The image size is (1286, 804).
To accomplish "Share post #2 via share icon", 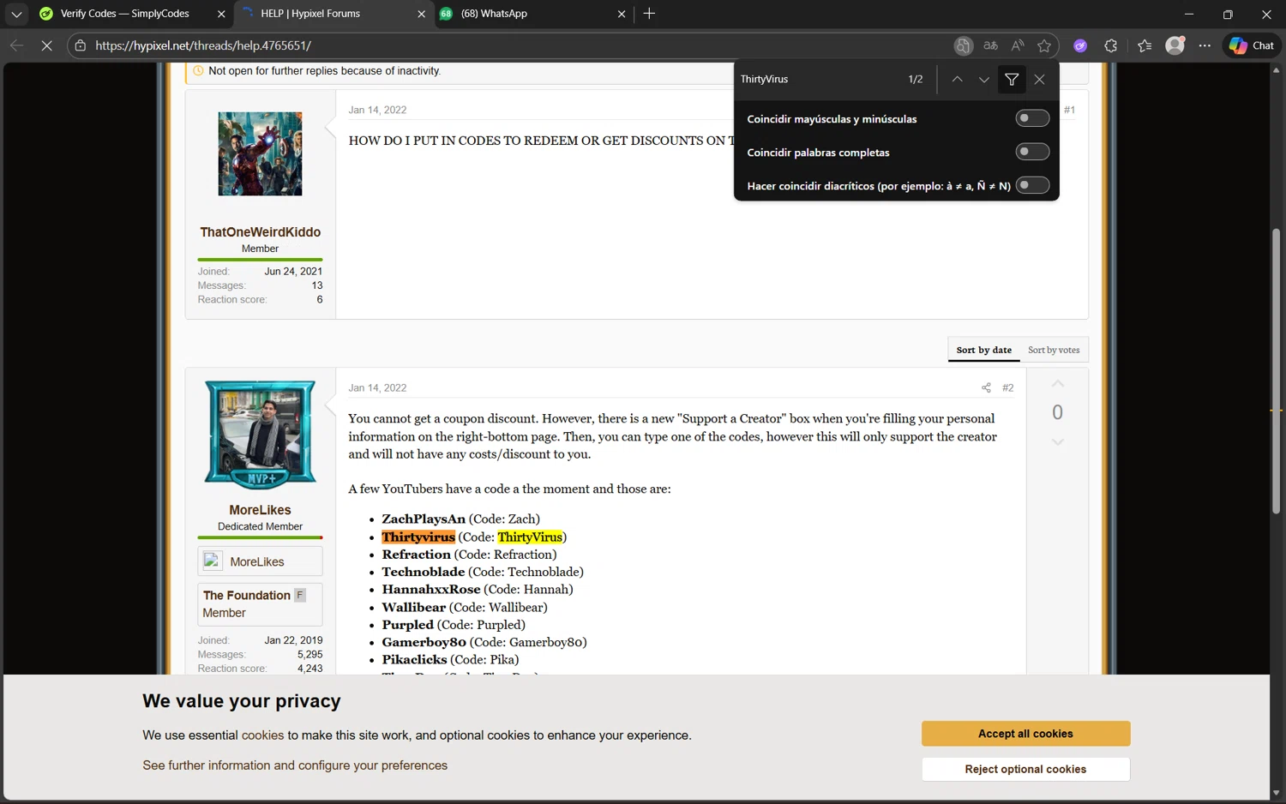I will 986,387.
